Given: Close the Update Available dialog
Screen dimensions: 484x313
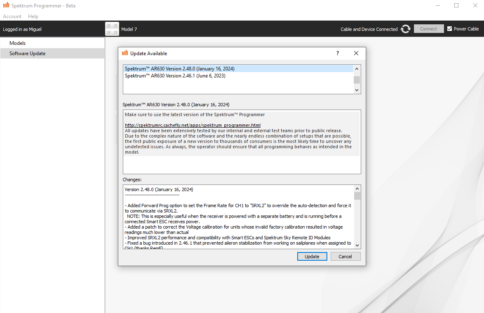Looking at the screenshot, I should pos(356,53).
